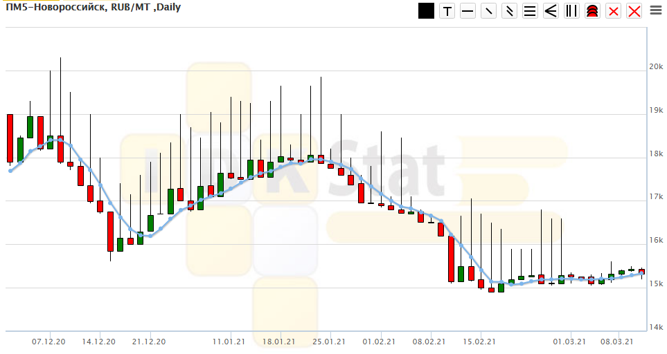This screenshot has width=667, height=354.
Task: Click the 20k price axis label
Action: point(655,66)
